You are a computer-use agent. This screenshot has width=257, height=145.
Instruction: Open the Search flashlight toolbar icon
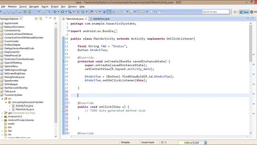pos(96,12)
